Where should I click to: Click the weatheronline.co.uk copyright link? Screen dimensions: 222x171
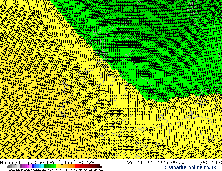(190, 168)
